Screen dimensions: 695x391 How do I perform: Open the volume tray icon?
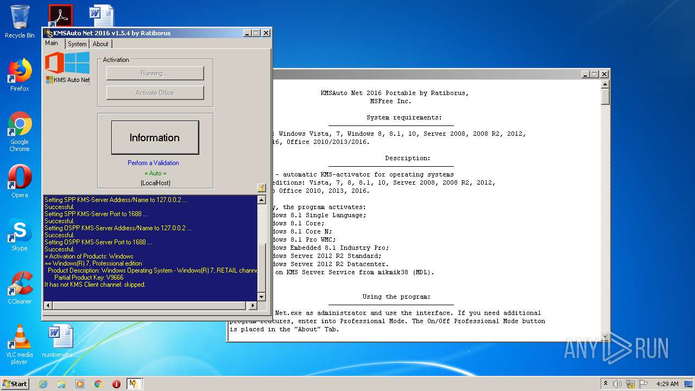point(617,384)
